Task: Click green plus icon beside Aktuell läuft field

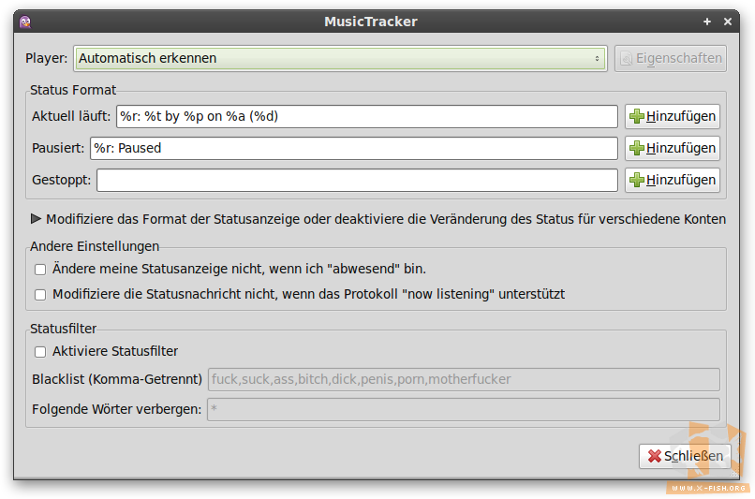Action: click(x=637, y=117)
